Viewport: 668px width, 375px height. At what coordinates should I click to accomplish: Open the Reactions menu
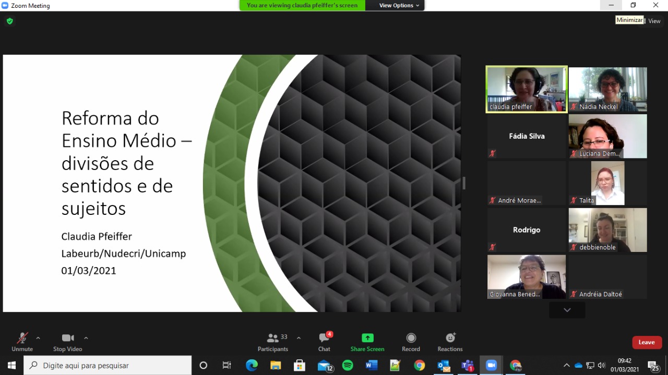click(x=450, y=342)
